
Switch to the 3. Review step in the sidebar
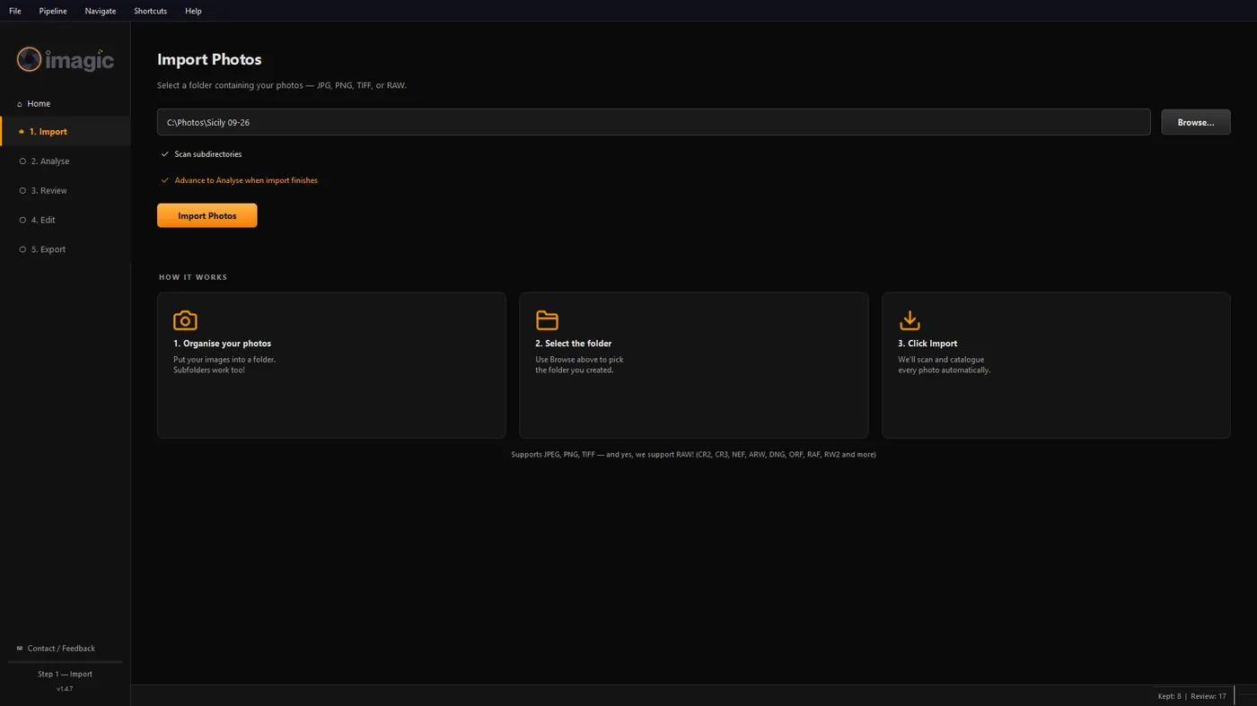pos(66,191)
